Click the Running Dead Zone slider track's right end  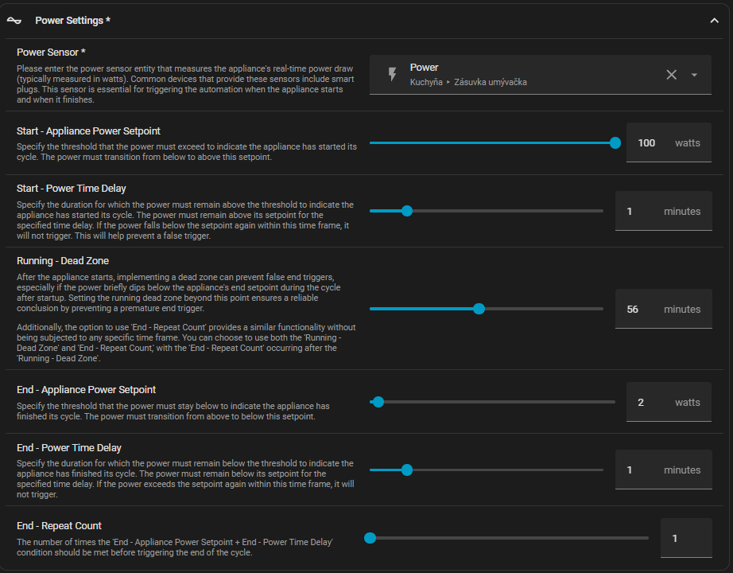point(600,309)
